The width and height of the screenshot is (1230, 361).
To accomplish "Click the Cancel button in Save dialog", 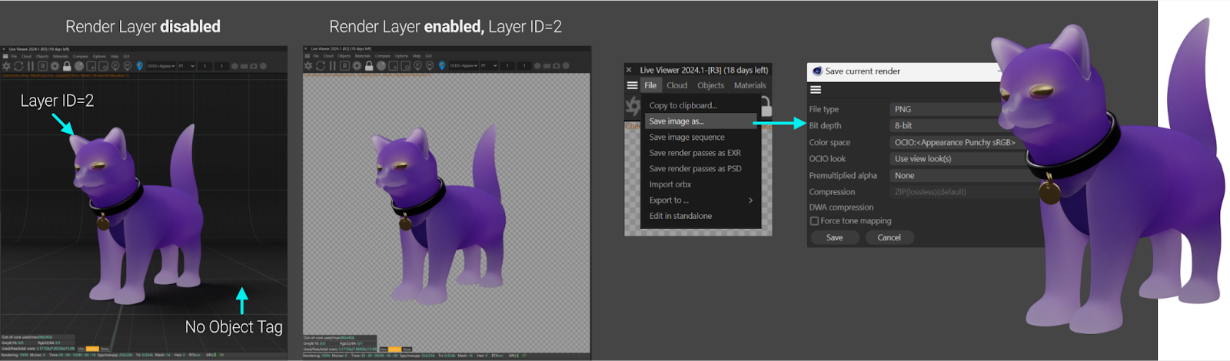I will 889,237.
